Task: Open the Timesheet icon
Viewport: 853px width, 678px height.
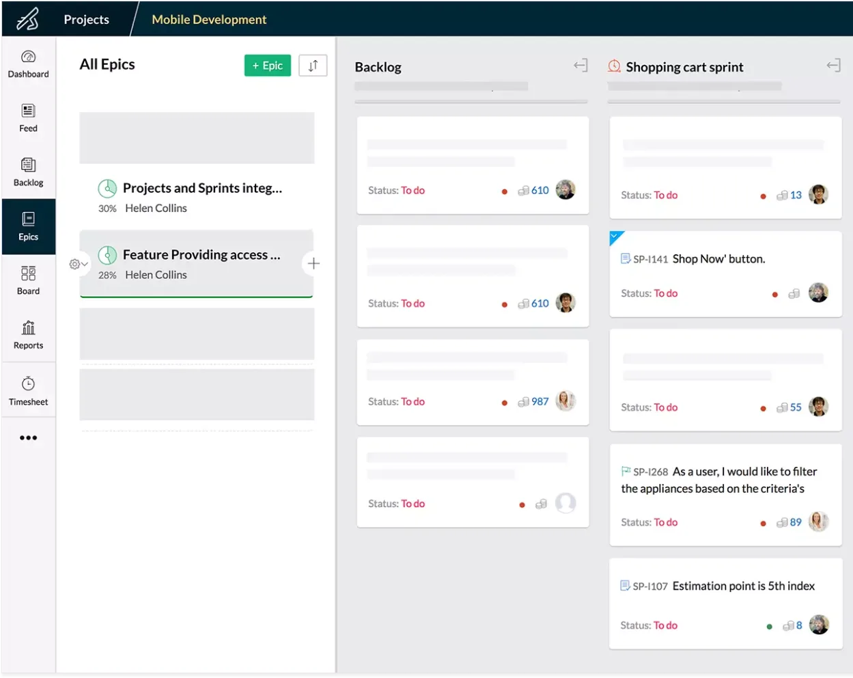Action: [28, 383]
